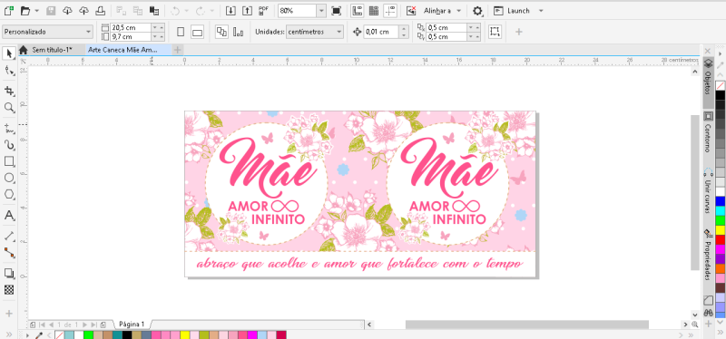
Task: Select the Crop tool
Action: coord(9,91)
